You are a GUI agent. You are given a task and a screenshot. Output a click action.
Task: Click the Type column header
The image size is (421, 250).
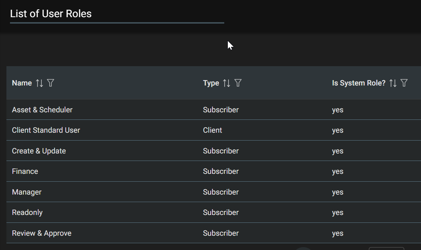pyautogui.click(x=211, y=83)
